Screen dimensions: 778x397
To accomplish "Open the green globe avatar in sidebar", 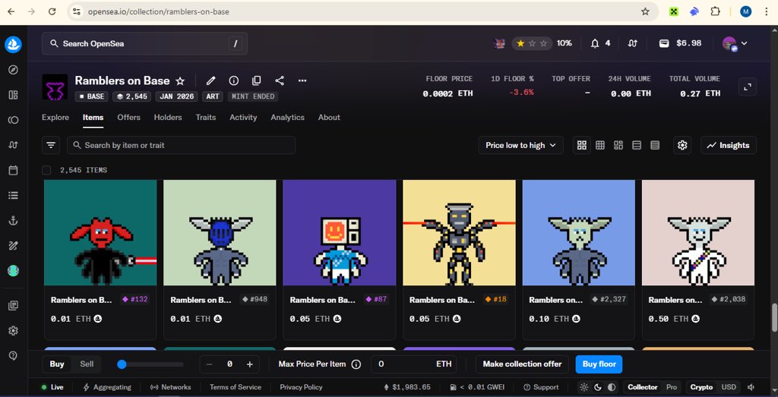I will point(14,271).
